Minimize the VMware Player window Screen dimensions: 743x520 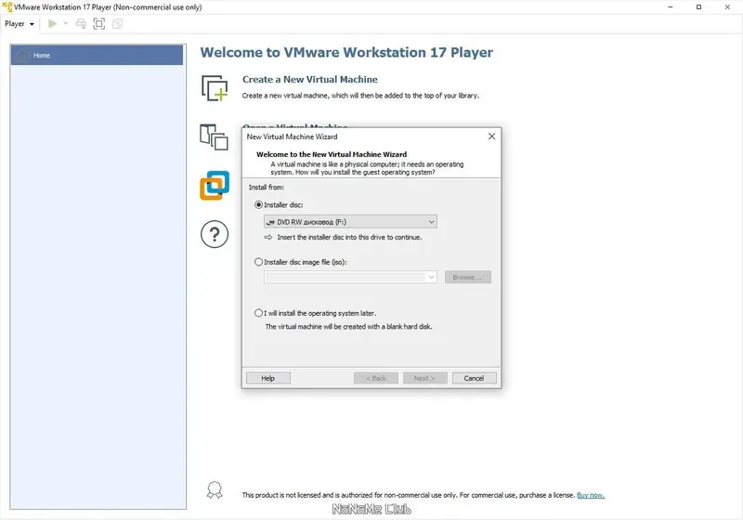(671, 7)
